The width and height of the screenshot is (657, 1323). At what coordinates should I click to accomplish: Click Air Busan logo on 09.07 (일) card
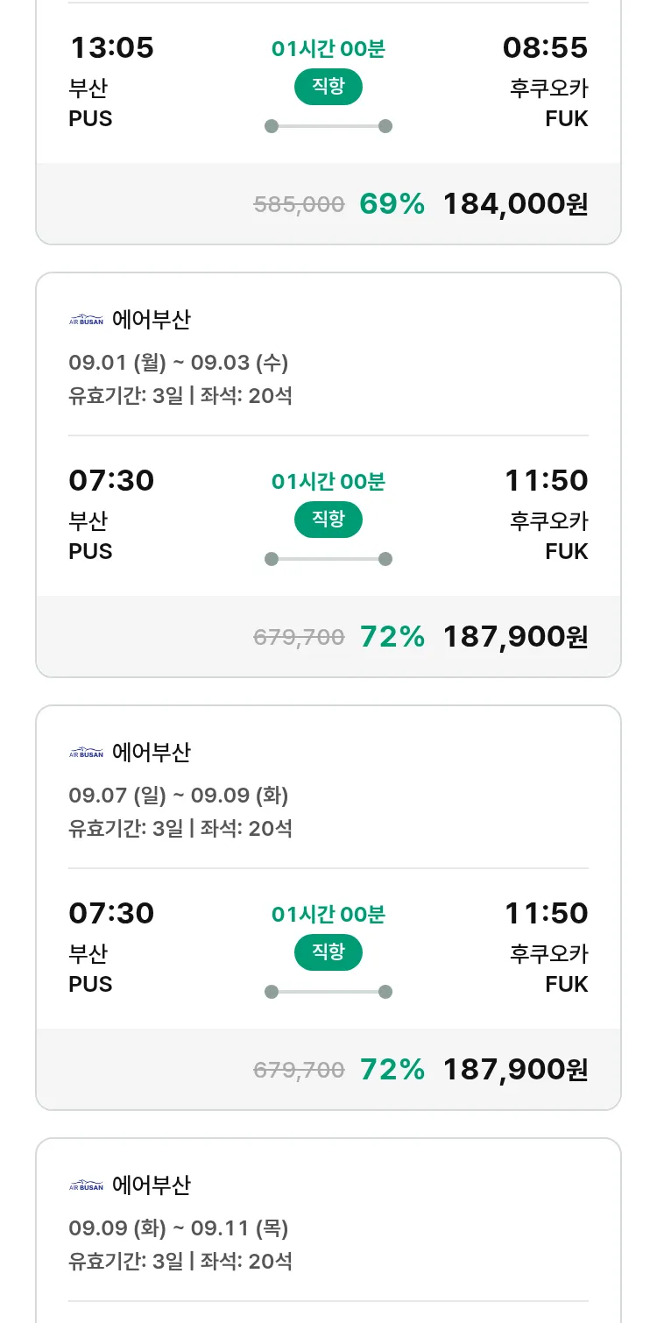point(86,753)
